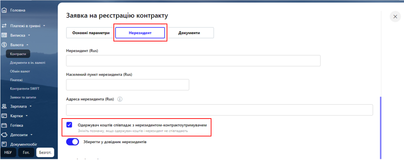Click the НБУ button

pos(8,153)
